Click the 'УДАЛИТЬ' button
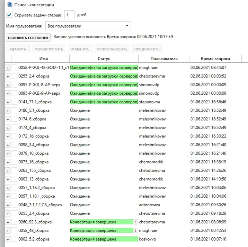Screen dimensions: 248x247 (x=18, y=49)
